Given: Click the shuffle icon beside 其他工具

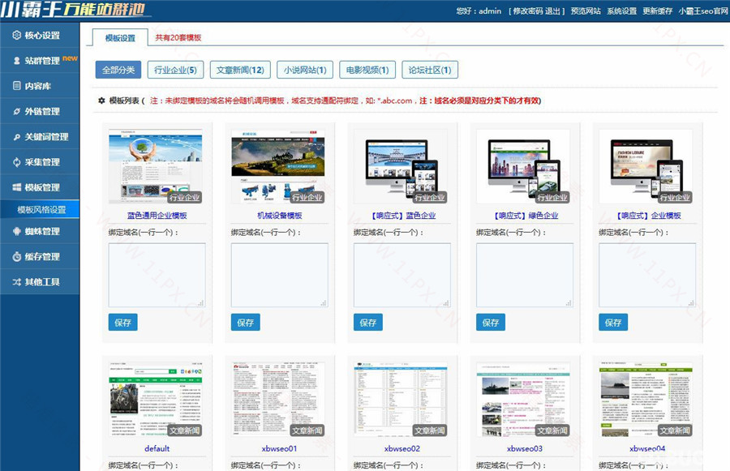Looking at the screenshot, I should 16,282.
